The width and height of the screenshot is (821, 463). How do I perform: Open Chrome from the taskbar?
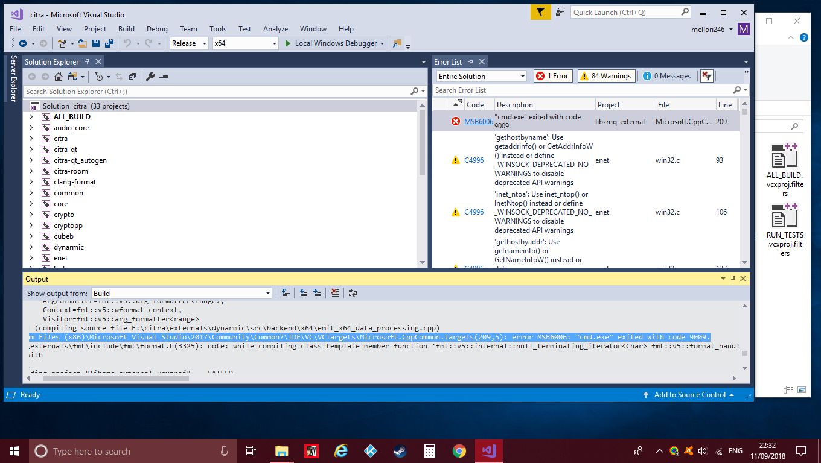(459, 451)
